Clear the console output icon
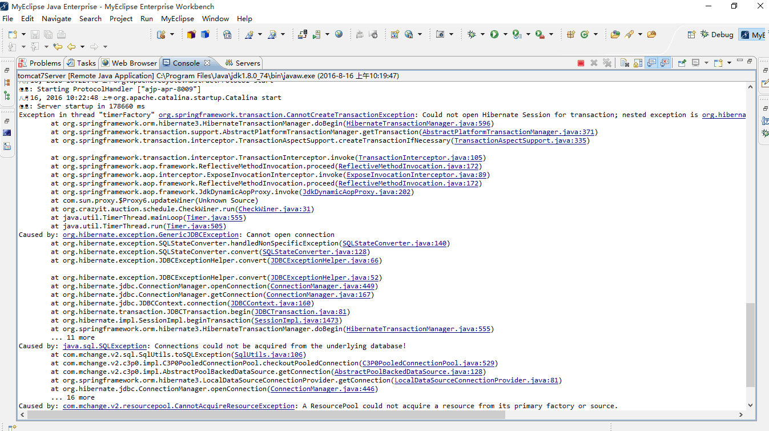Screen dimensions: 769x431 (x=625, y=63)
